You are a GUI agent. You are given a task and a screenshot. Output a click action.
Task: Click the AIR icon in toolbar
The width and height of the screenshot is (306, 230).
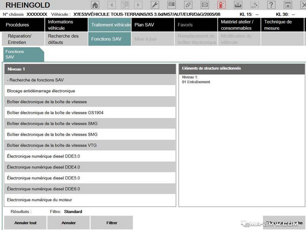pos(254,5)
